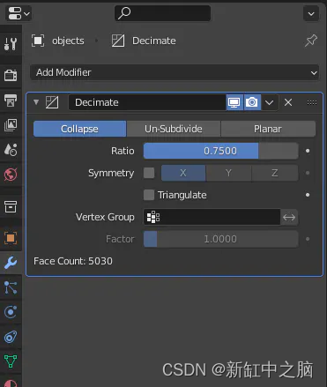This screenshot has width=327, height=387.
Task: Open the Object properties tab
Action: 11,238
